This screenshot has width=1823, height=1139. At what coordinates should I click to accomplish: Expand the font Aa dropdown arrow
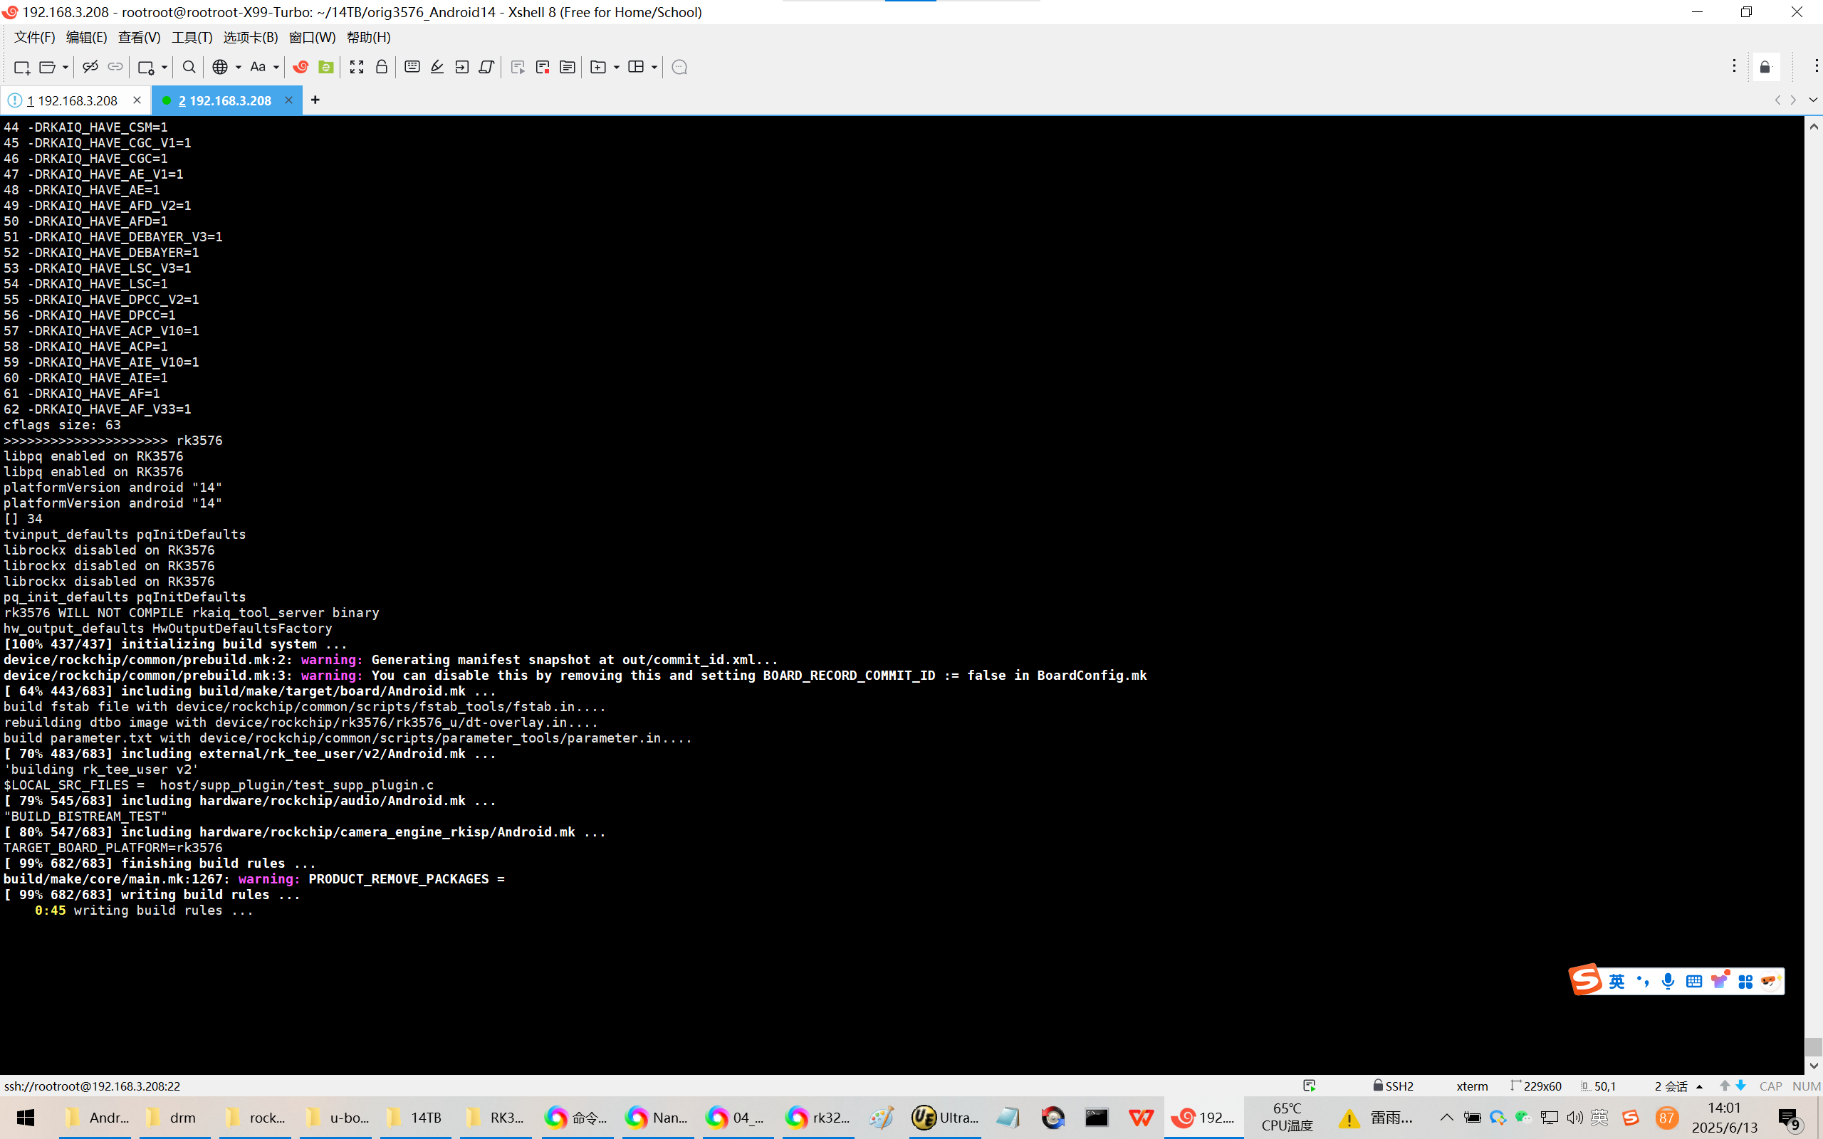(276, 67)
